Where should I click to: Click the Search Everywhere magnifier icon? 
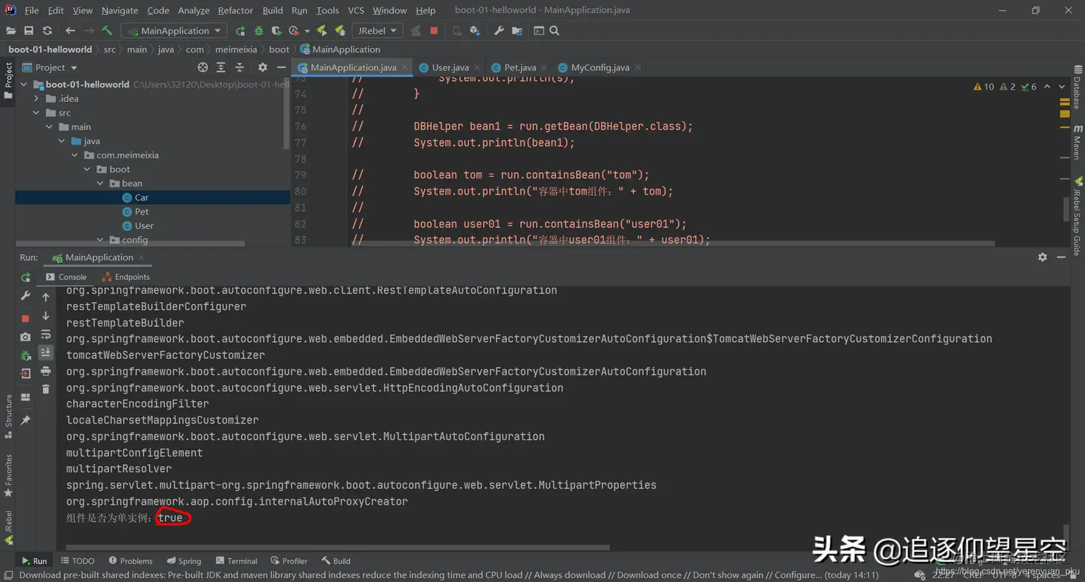coord(555,31)
